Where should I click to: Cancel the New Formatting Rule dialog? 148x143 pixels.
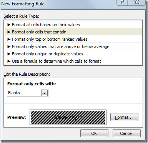126,133
